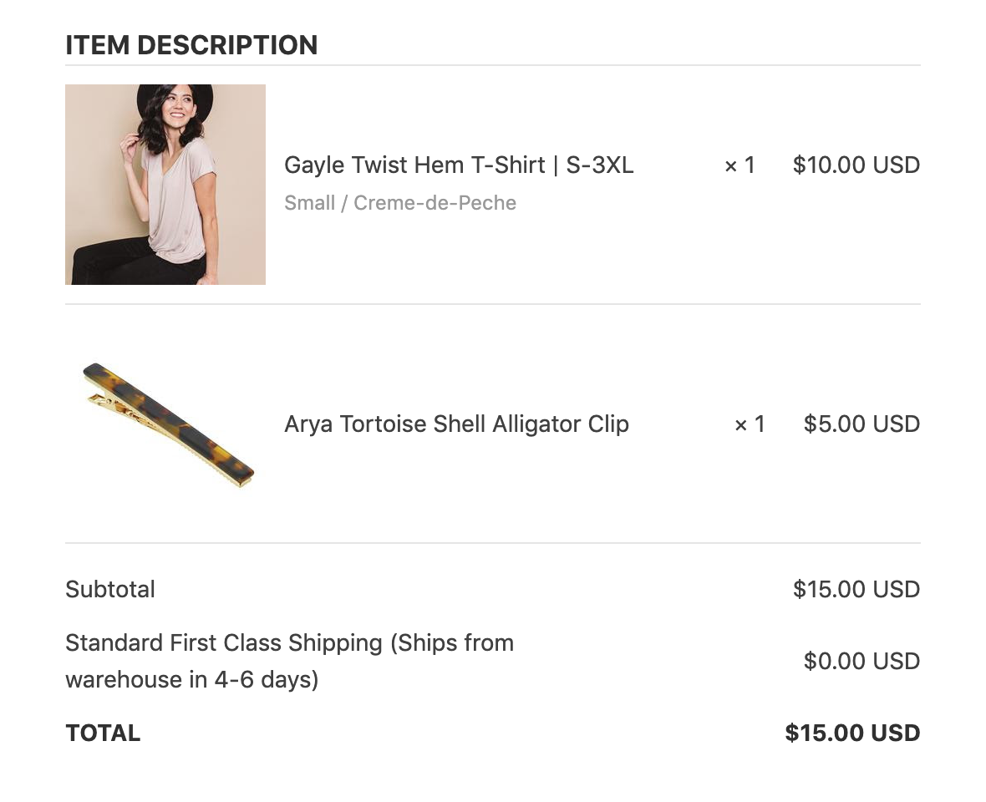
Task: Click the $10.00 USD T-shirt price
Action: point(856,165)
